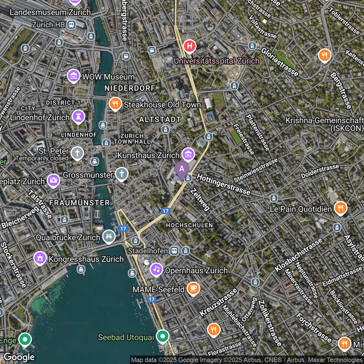Click the tram stop icon next to marker A
The width and height of the screenshot is (364, 364).
[188, 178]
